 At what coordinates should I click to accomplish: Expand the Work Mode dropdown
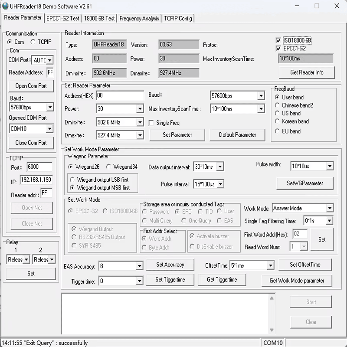[330, 208]
